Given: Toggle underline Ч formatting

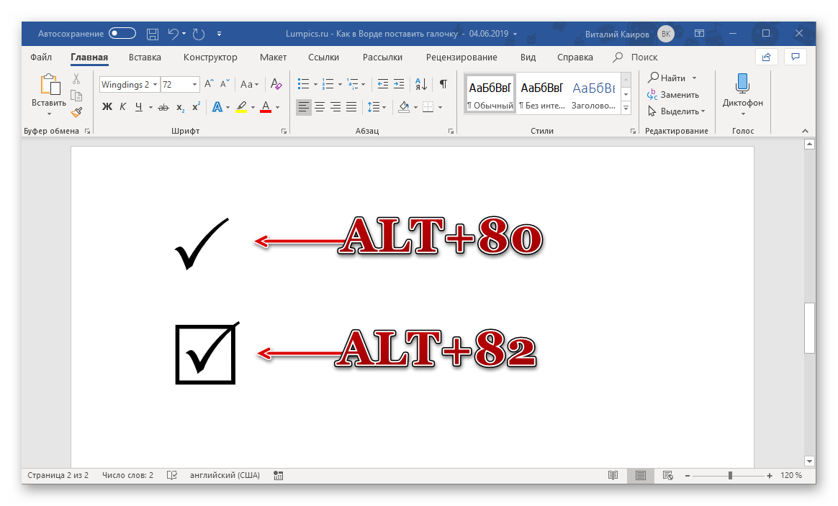Looking at the screenshot, I should coord(139,107).
